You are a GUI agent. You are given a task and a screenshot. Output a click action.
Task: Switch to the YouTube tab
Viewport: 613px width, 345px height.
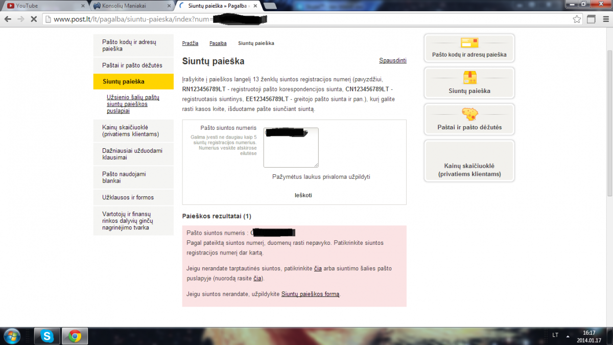click(x=43, y=6)
